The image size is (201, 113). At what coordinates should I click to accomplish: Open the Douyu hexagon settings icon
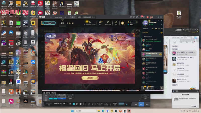point(144,17)
